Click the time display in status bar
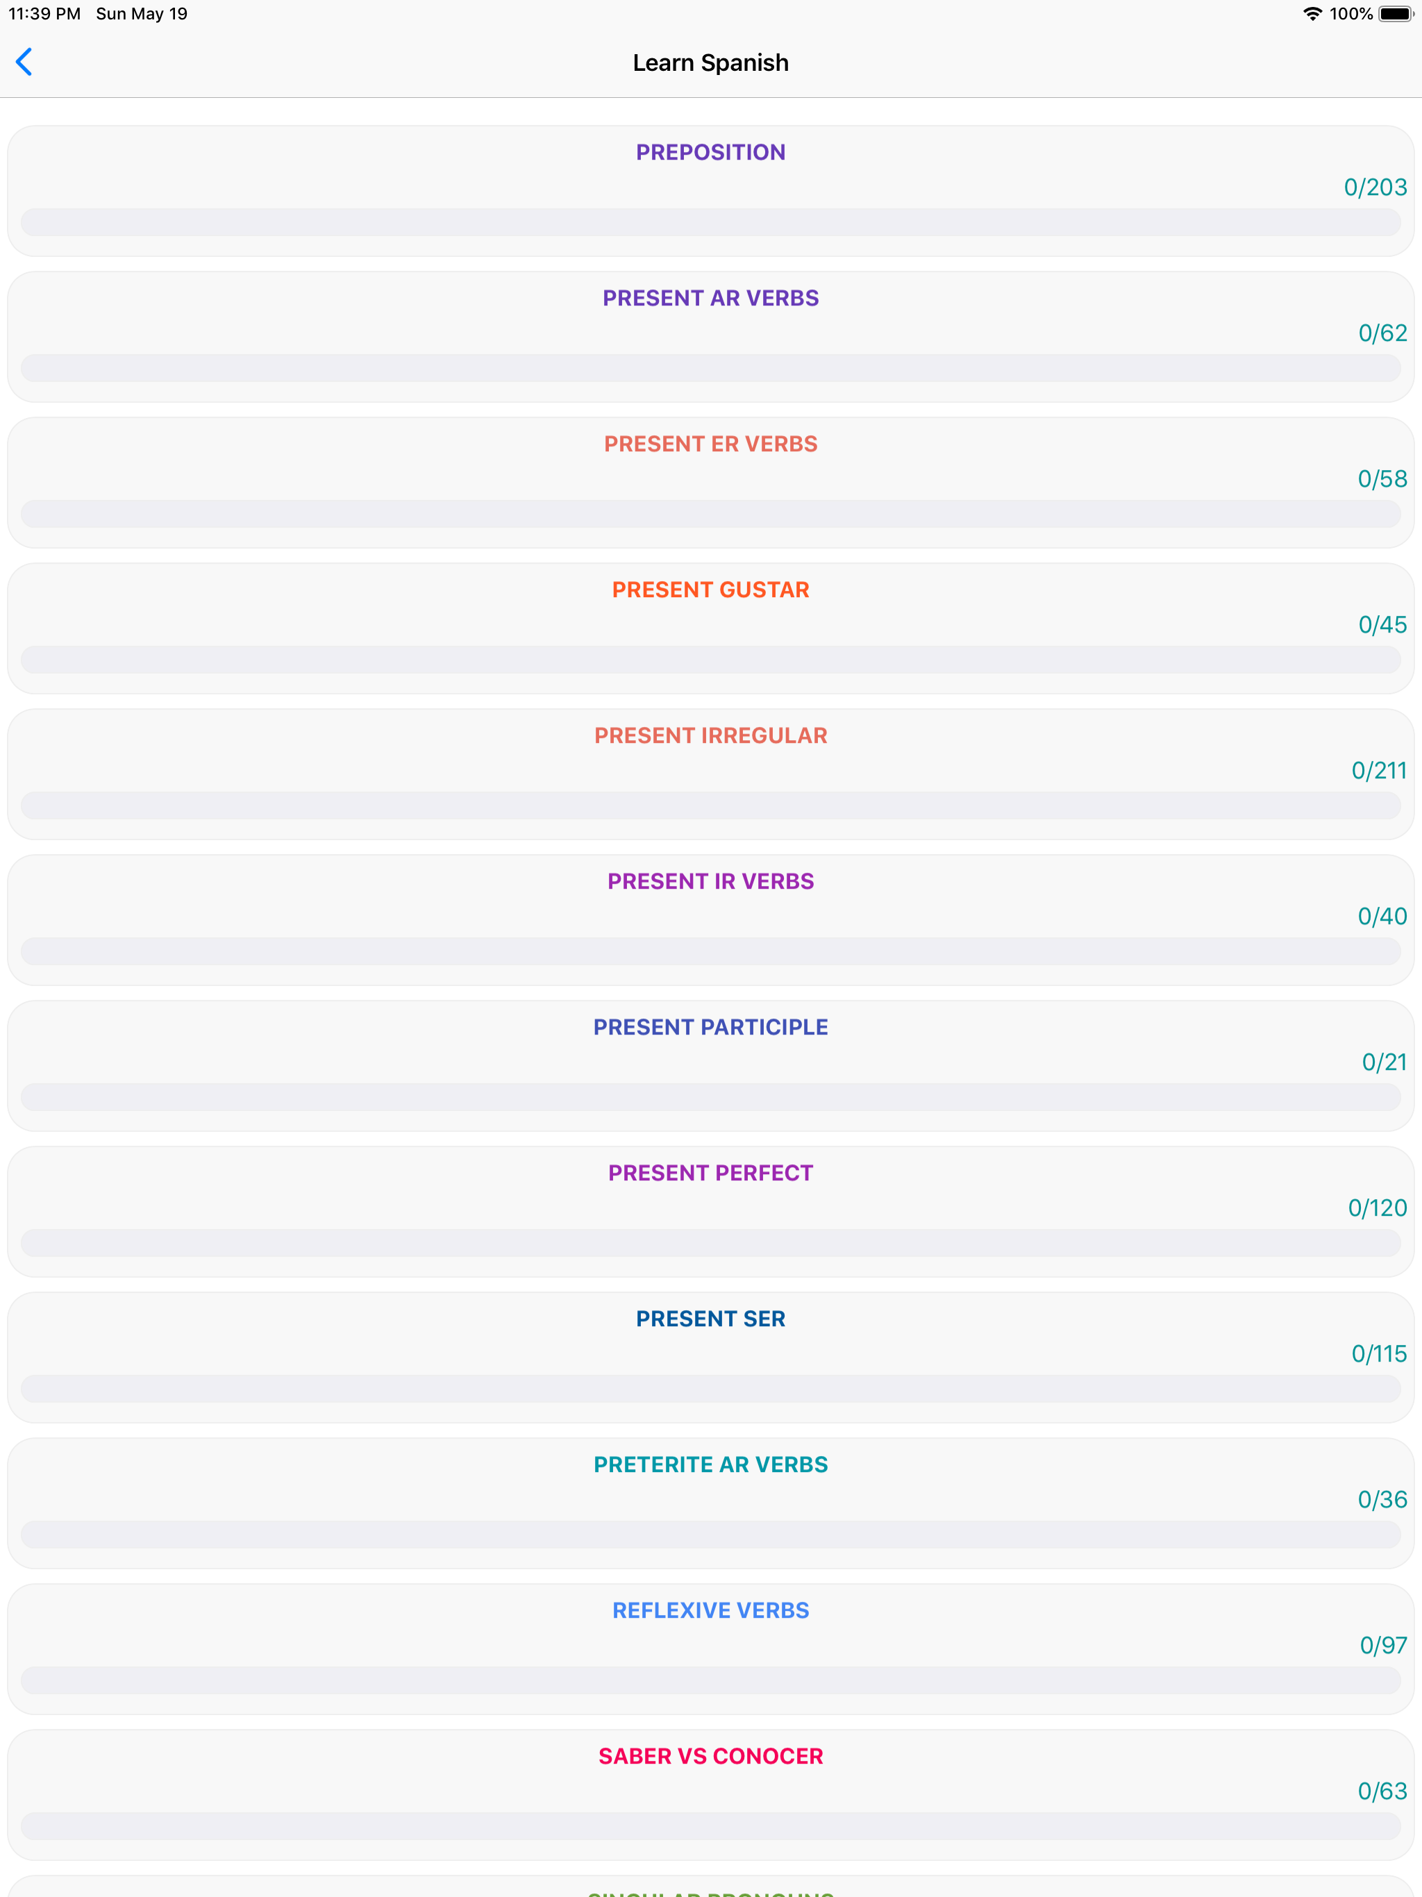 [x=43, y=14]
